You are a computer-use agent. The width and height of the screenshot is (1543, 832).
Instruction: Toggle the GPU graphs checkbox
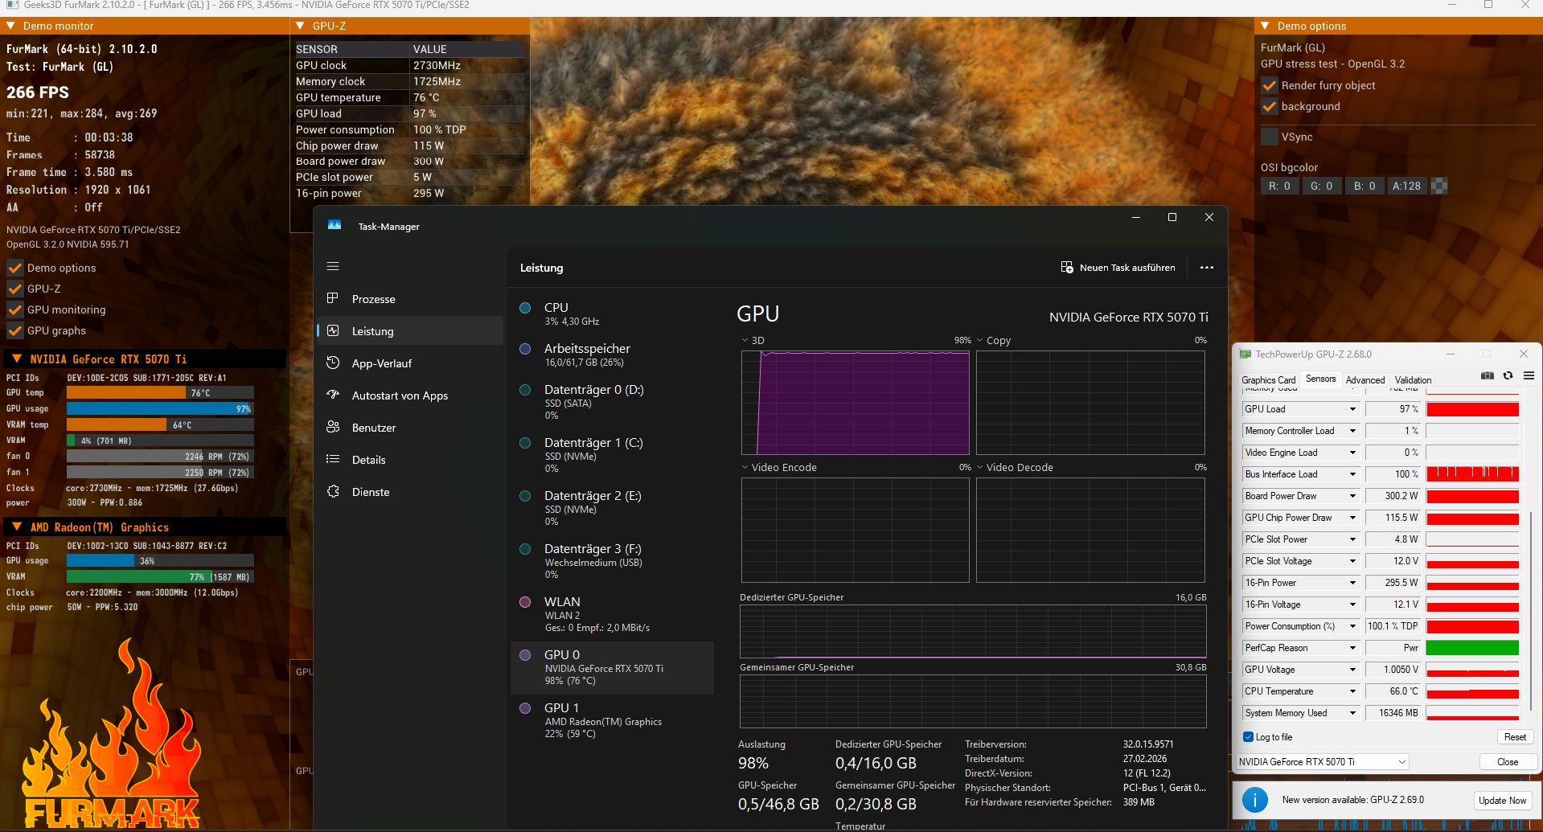point(15,330)
